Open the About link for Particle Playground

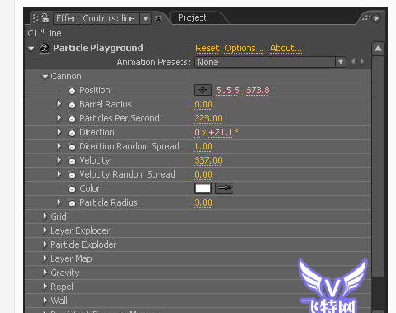[285, 48]
